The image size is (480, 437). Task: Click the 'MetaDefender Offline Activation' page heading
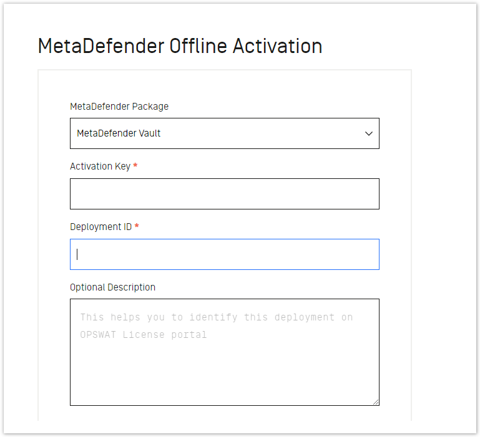coord(180,46)
